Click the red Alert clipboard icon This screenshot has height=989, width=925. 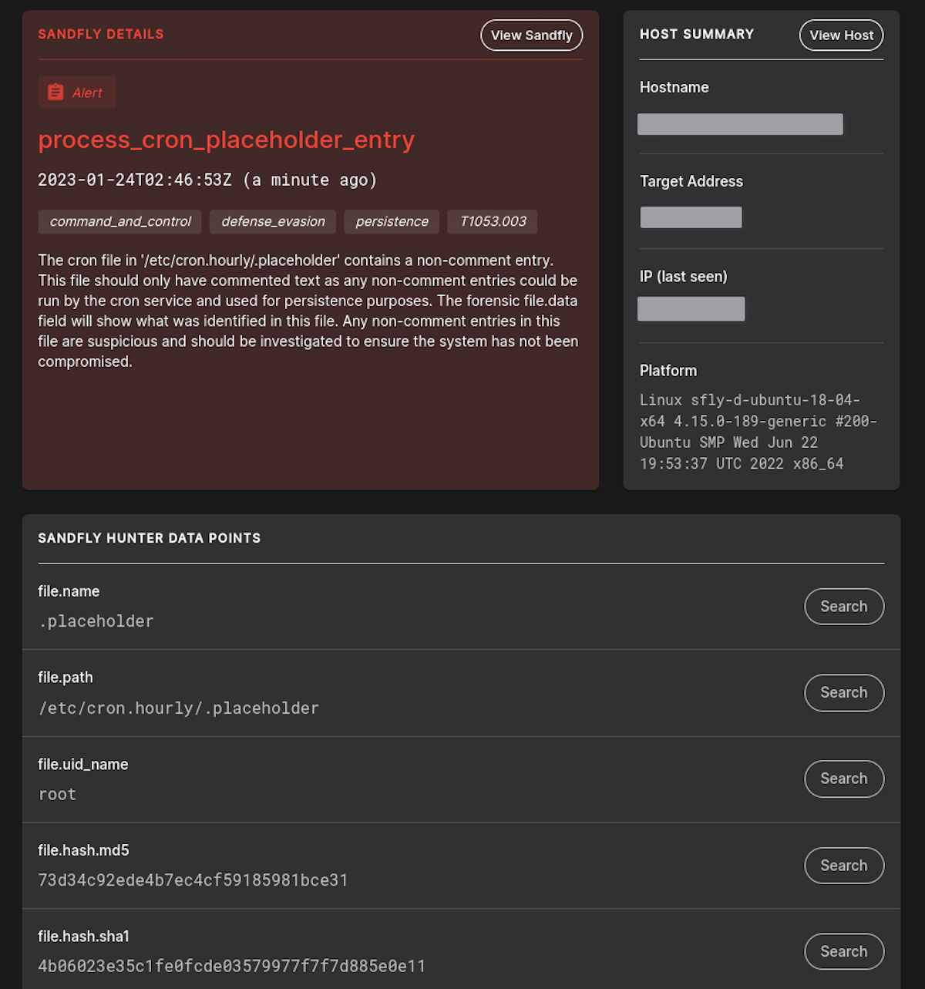55,92
